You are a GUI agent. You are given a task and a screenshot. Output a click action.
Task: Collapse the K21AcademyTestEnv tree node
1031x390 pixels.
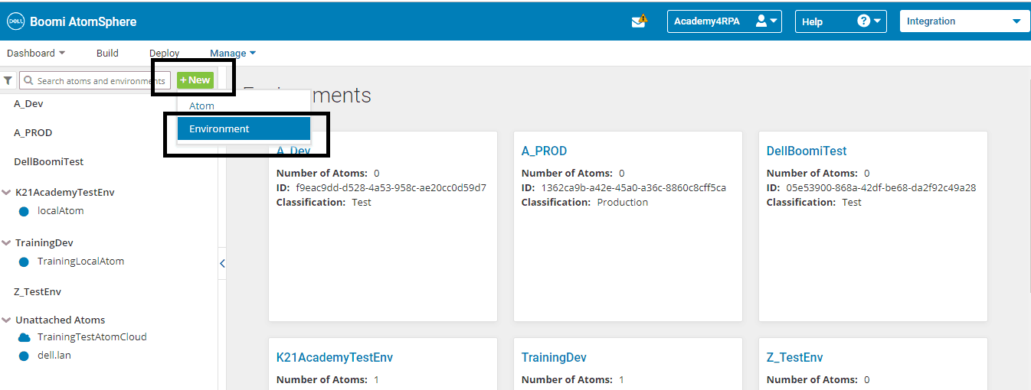(7, 193)
